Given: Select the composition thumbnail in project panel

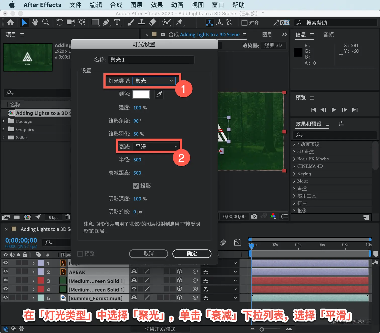Looking at the screenshot, I should coord(28,57).
